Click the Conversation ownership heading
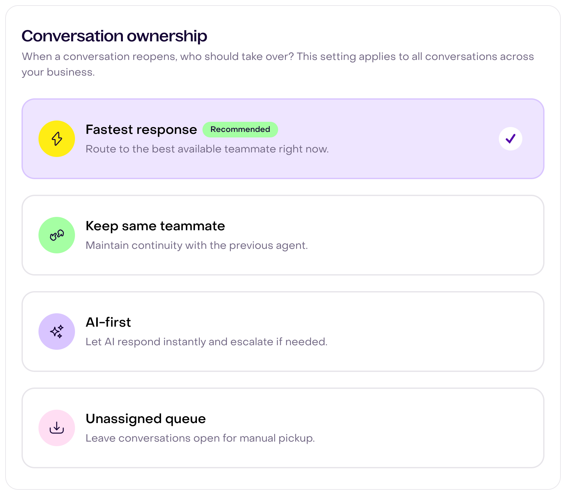Screen dimensions: 566x495 (114, 36)
